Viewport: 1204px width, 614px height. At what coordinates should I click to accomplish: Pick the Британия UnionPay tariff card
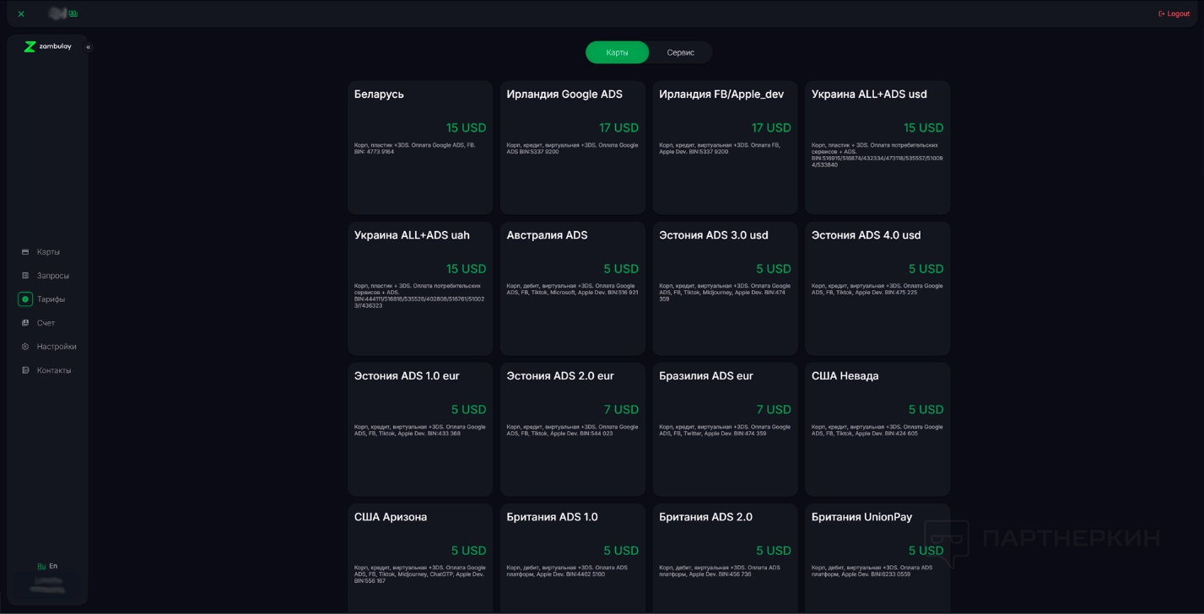pyautogui.click(x=877, y=557)
